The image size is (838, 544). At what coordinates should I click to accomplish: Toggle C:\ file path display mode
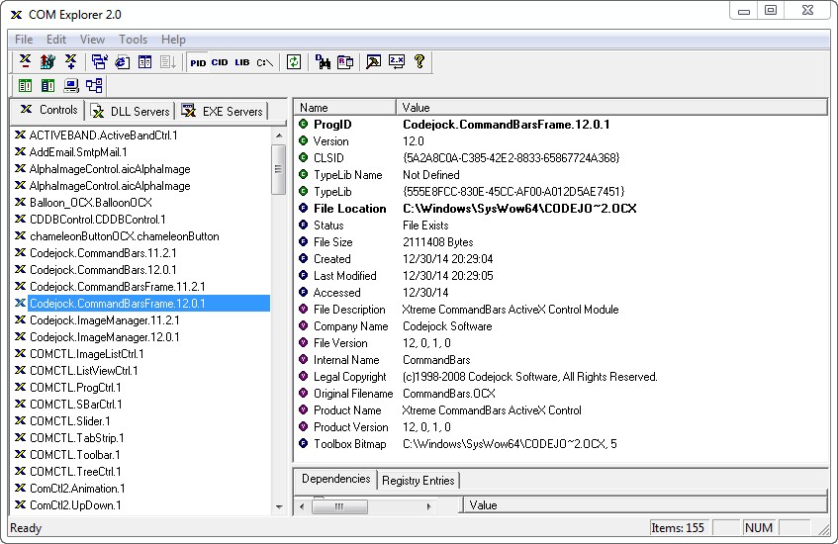264,62
